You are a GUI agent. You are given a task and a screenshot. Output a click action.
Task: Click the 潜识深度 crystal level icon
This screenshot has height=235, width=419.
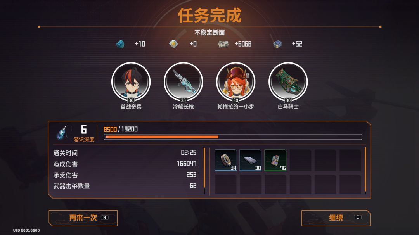click(x=62, y=133)
